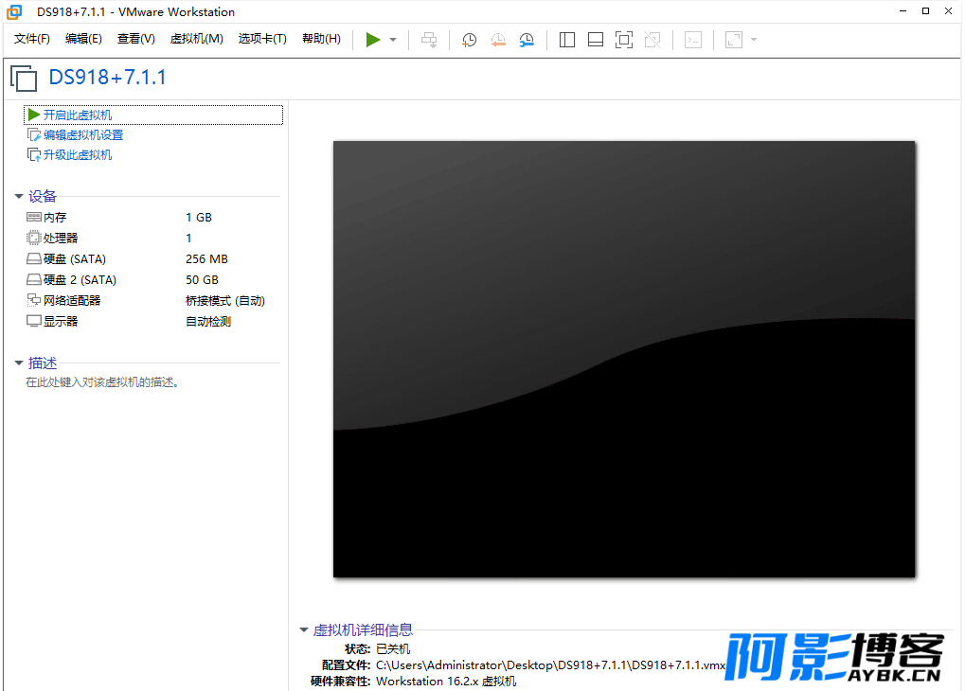The width and height of the screenshot is (965, 691).
Task: Toggle the thumbnail bar view icon
Action: pyautogui.click(x=595, y=40)
